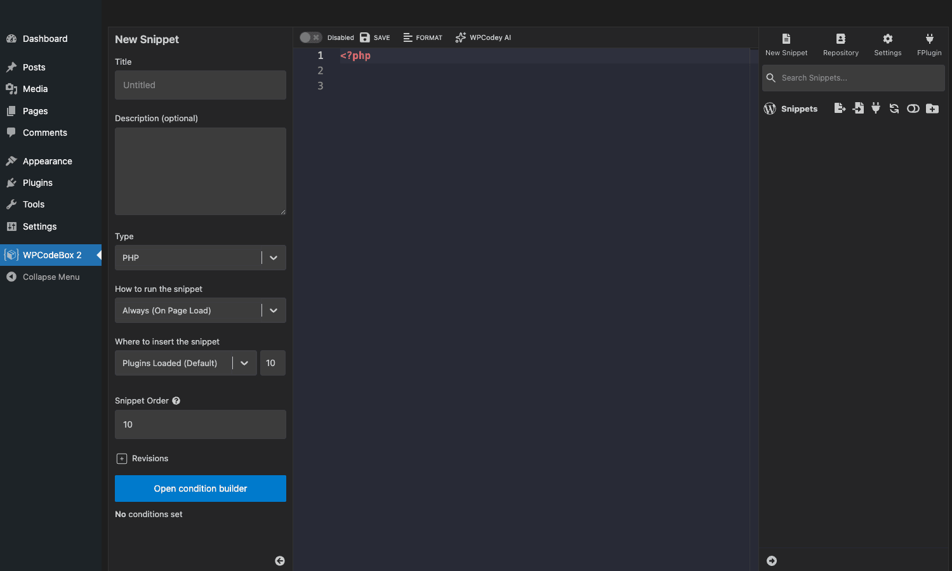The width and height of the screenshot is (952, 571).
Task: Open WPCodeBox Settings gear
Action: pos(888,44)
